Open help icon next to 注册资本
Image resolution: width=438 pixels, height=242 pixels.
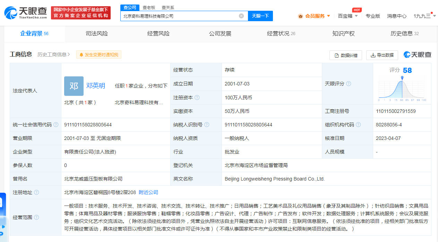coord(197,98)
